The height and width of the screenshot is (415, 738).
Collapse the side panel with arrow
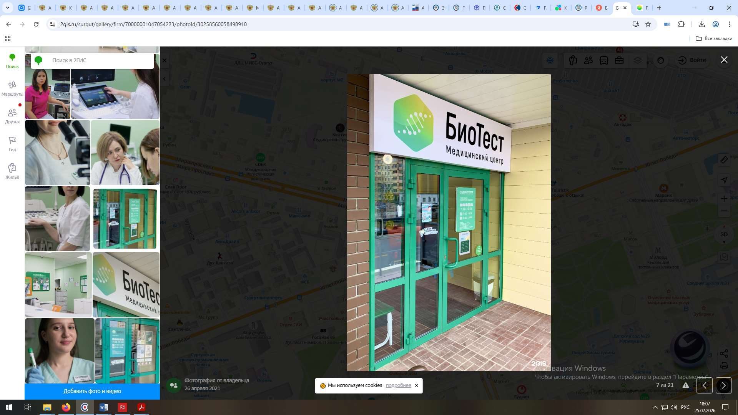(x=165, y=79)
